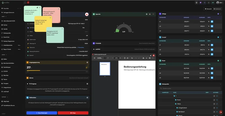Switch to the Dashboard view tab

pyautogui.click(x=217, y=9)
